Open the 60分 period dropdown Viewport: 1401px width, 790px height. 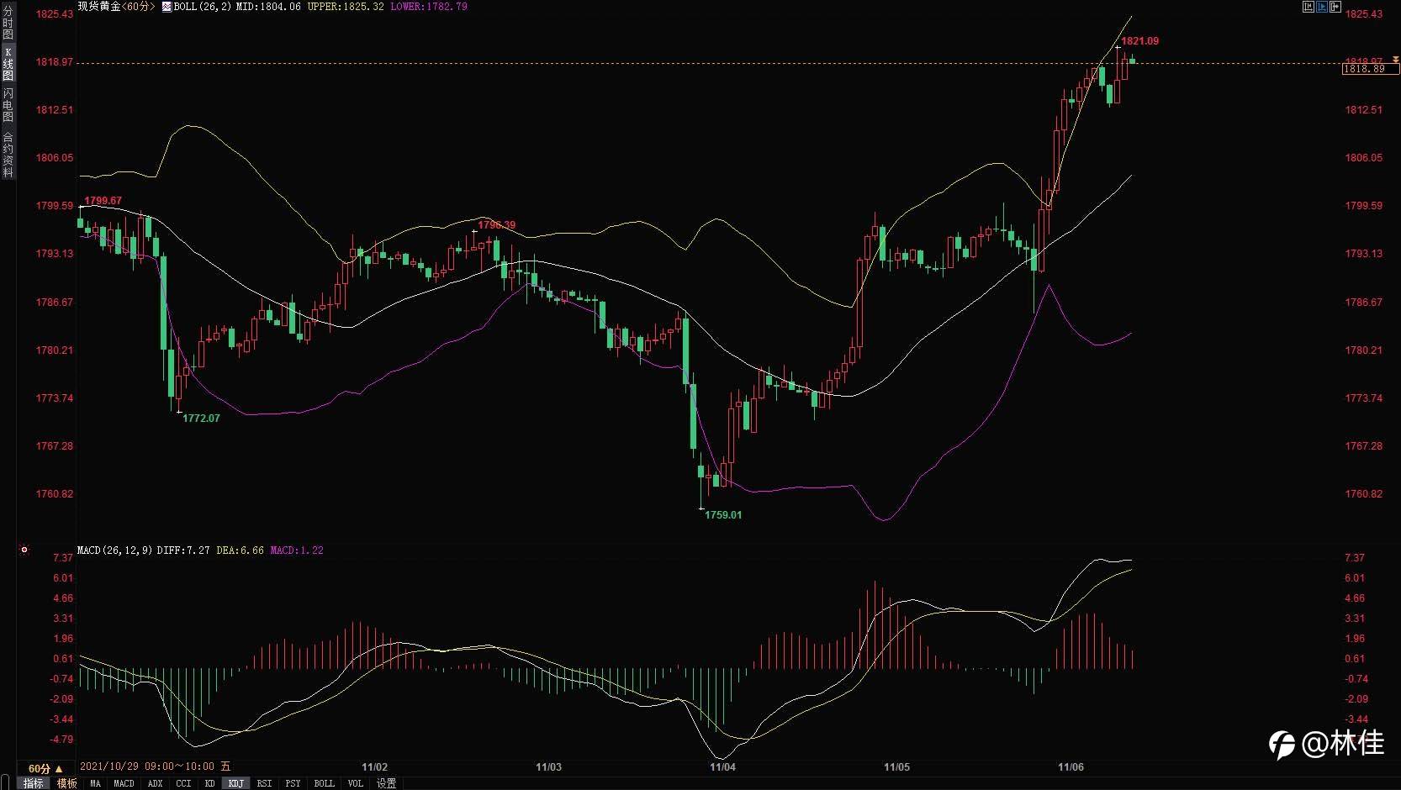45,768
